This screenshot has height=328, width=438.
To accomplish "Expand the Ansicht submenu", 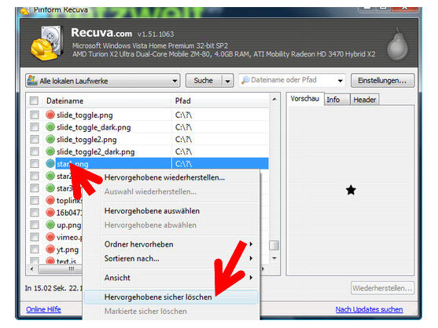I will click(251, 278).
